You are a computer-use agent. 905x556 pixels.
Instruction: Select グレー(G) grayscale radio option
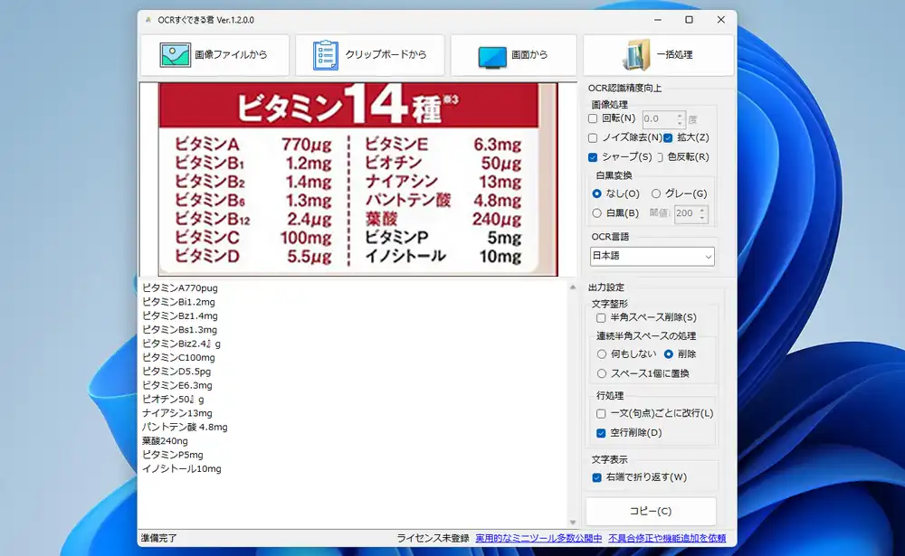pyautogui.click(x=656, y=193)
